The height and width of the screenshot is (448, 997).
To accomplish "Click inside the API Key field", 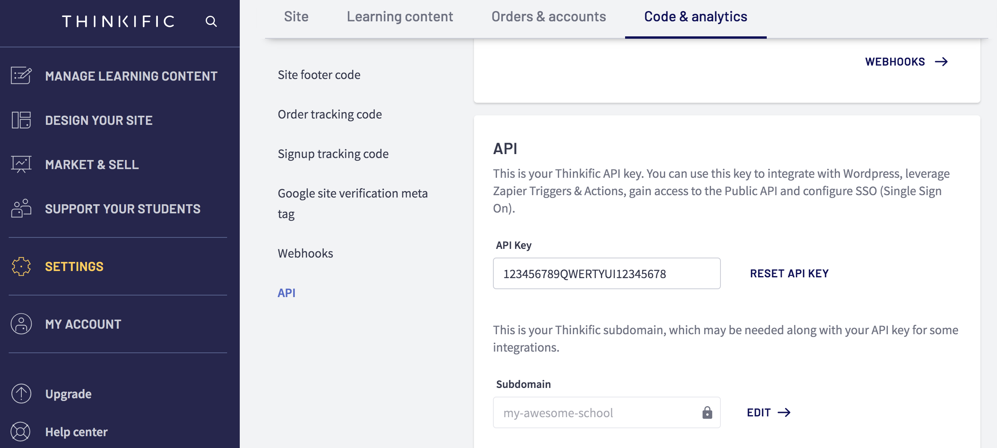I will point(607,273).
